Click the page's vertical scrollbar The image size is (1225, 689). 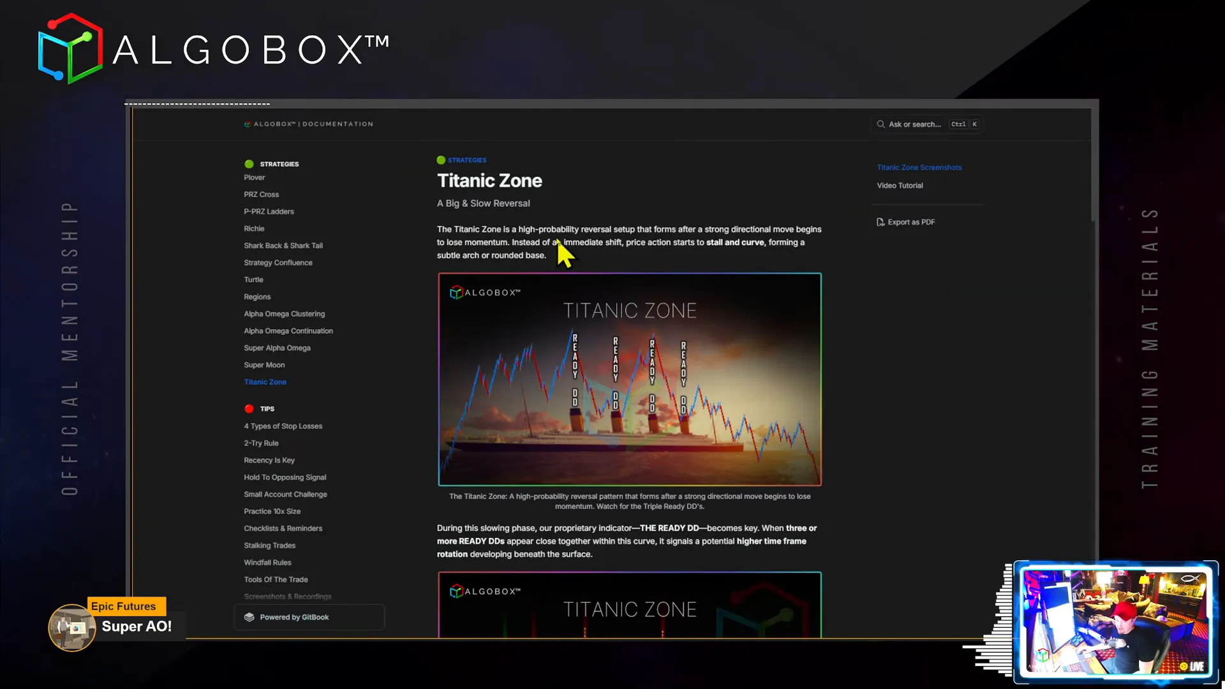pyautogui.click(x=1094, y=166)
